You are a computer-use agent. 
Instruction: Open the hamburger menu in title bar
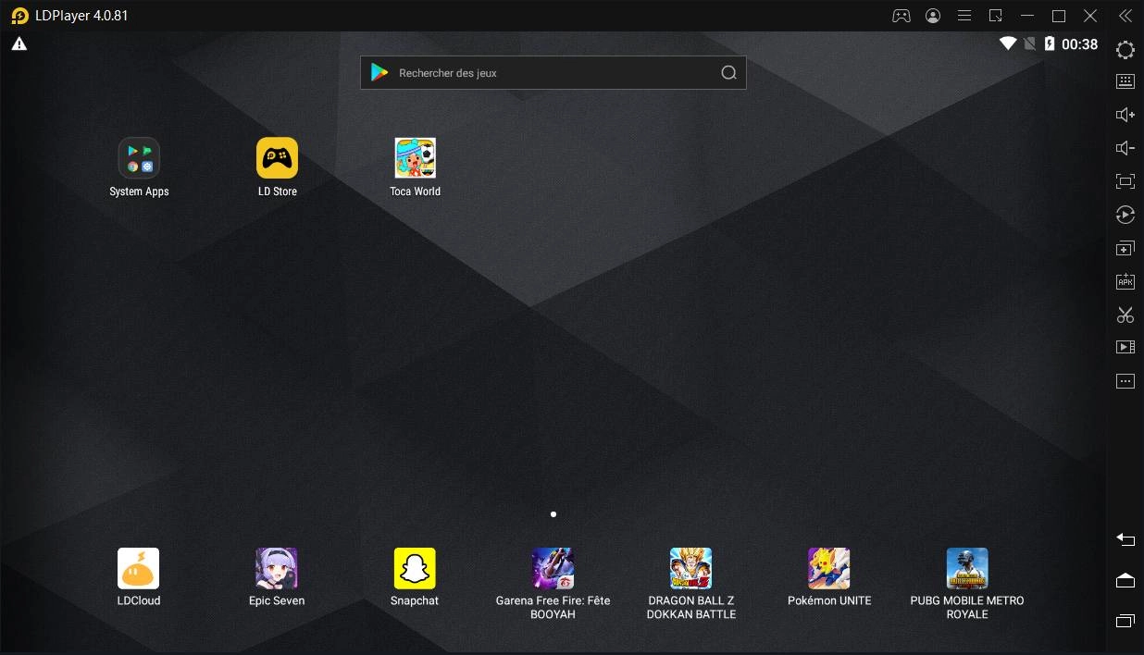point(964,16)
